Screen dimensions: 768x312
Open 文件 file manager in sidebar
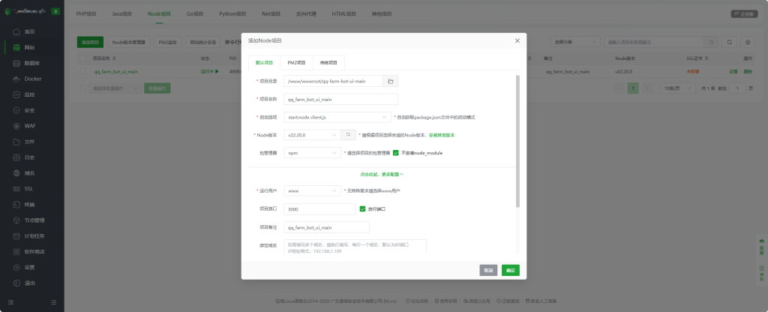tap(29, 142)
